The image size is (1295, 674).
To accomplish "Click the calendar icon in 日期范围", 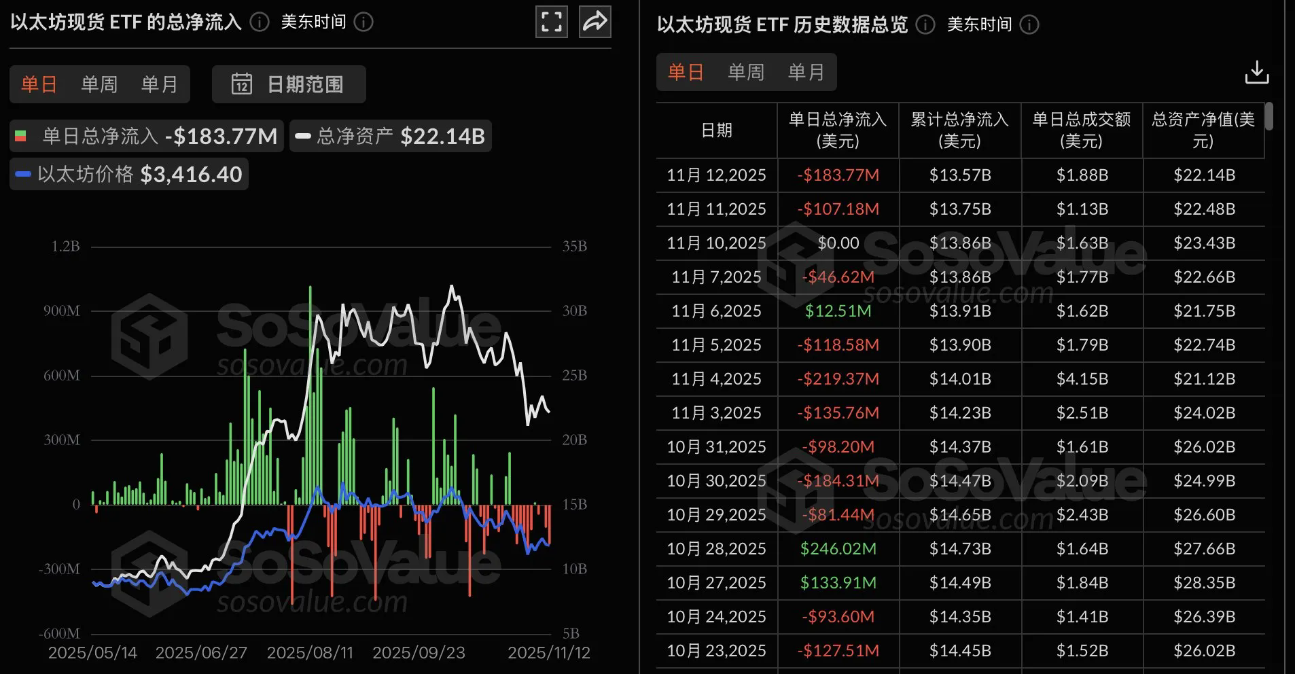I will pos(242,84).
